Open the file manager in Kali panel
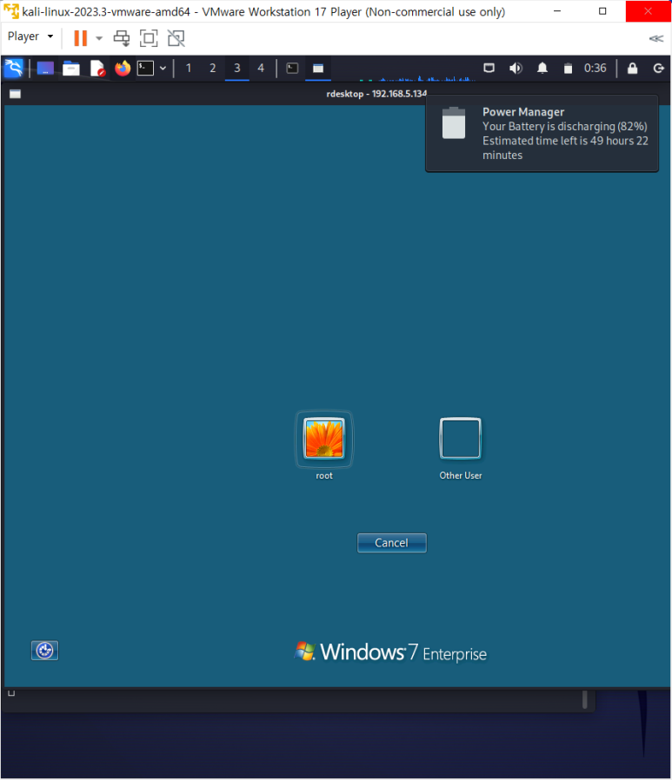The height and width of the screenshot is (780, 672). click(x=71, y=68)
